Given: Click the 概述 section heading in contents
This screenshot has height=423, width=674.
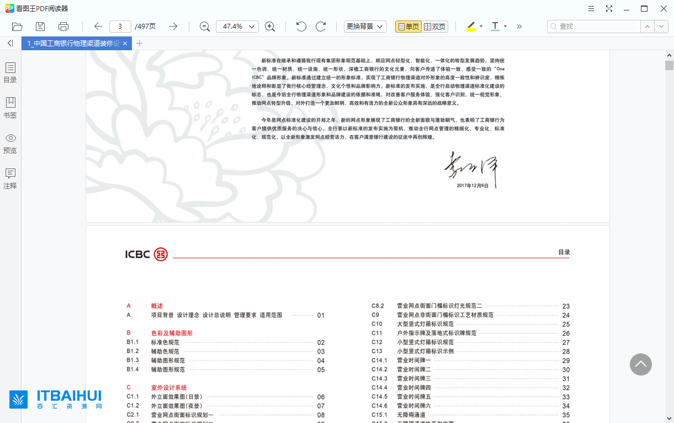Looking at the screenshot, I should pyautogui.click(x=157, y=306).
